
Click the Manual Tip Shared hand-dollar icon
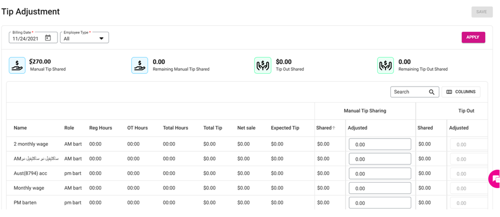click(17, 65)
